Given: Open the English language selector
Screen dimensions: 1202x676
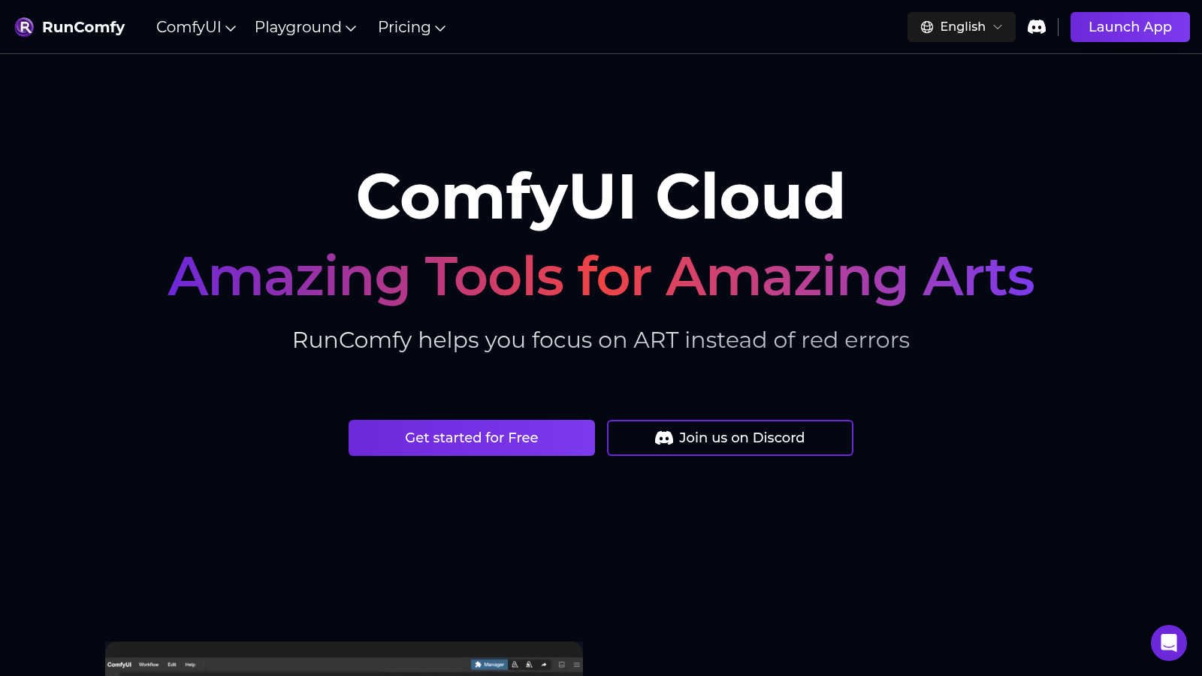Looking at the screenshot, I should point(962,27).
